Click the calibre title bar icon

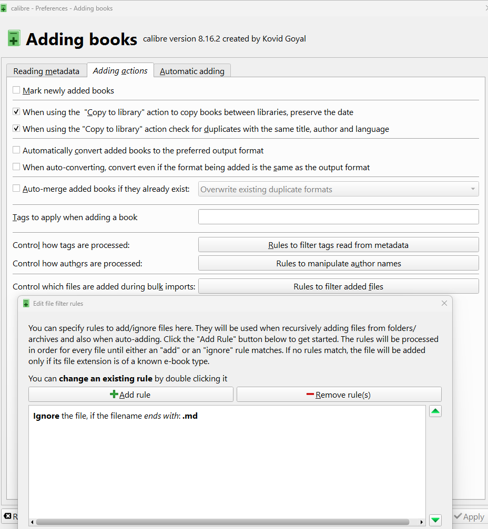click(x=3, y=8)
